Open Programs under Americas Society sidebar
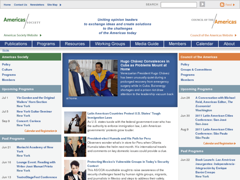Image resolution: width=240 pixels, height=180 pixels. (9, 75)
